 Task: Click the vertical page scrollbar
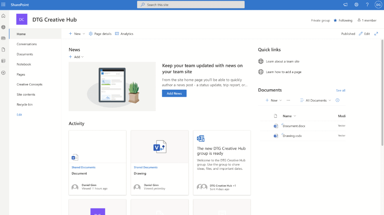point(382,93)
